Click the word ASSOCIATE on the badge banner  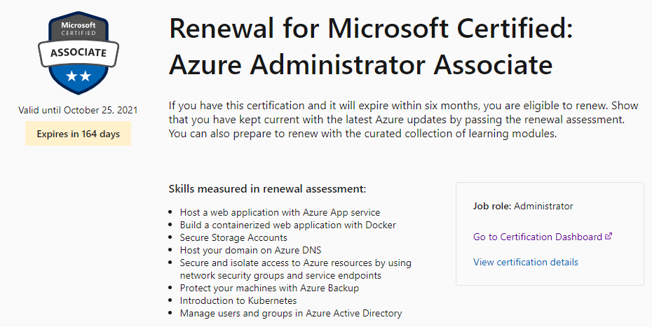click(78, 53)
